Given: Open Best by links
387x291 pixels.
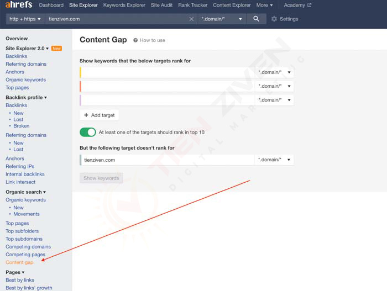Looking at the screenshot, I should tap(20, 280).
